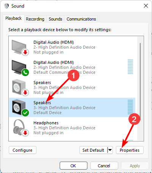Select the Headphones device icon
The width and height of the screenshot is (152, 173).
point(21,128)
